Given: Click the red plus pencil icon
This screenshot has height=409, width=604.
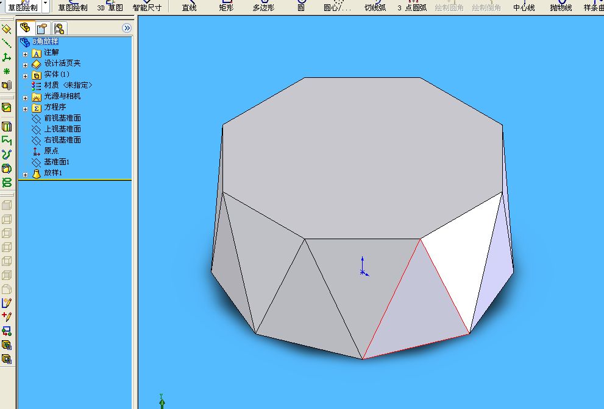Looking at the screenshot, I should (7, 316).
